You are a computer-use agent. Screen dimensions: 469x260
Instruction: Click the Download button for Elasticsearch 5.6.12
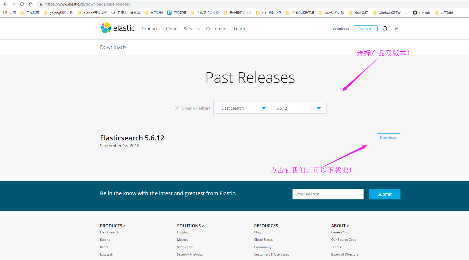(x=389, y=137)
